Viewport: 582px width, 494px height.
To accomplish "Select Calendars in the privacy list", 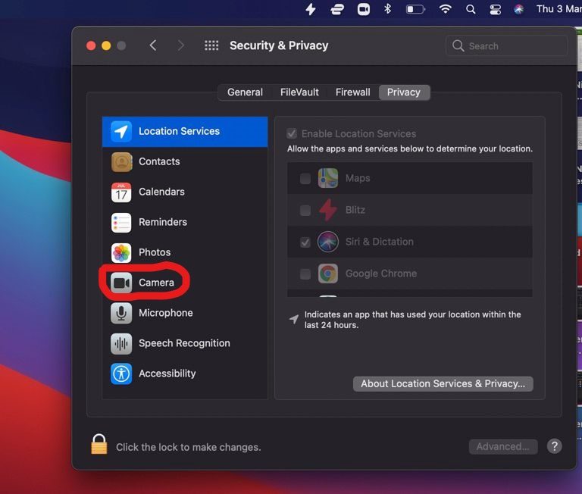I will tap(161, 192).
